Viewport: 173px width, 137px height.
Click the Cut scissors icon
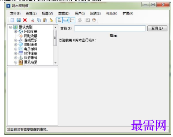point(33,20)
